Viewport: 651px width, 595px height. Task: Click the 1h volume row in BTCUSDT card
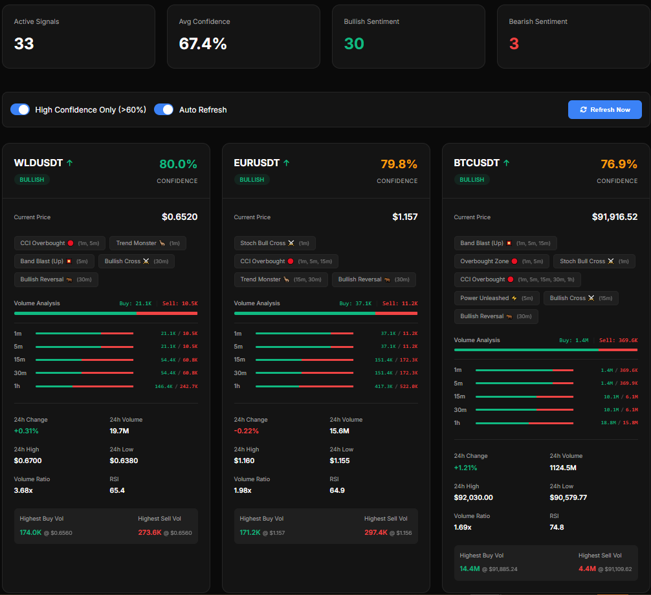tap(546, 422)
